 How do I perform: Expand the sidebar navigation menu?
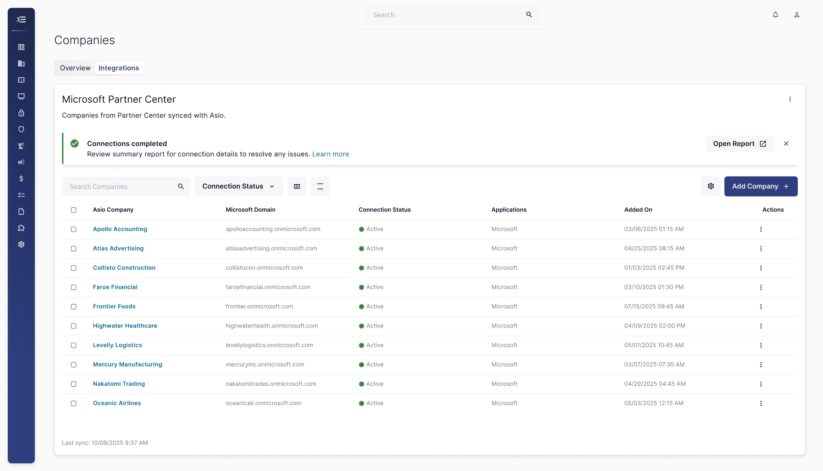[21, 19]
